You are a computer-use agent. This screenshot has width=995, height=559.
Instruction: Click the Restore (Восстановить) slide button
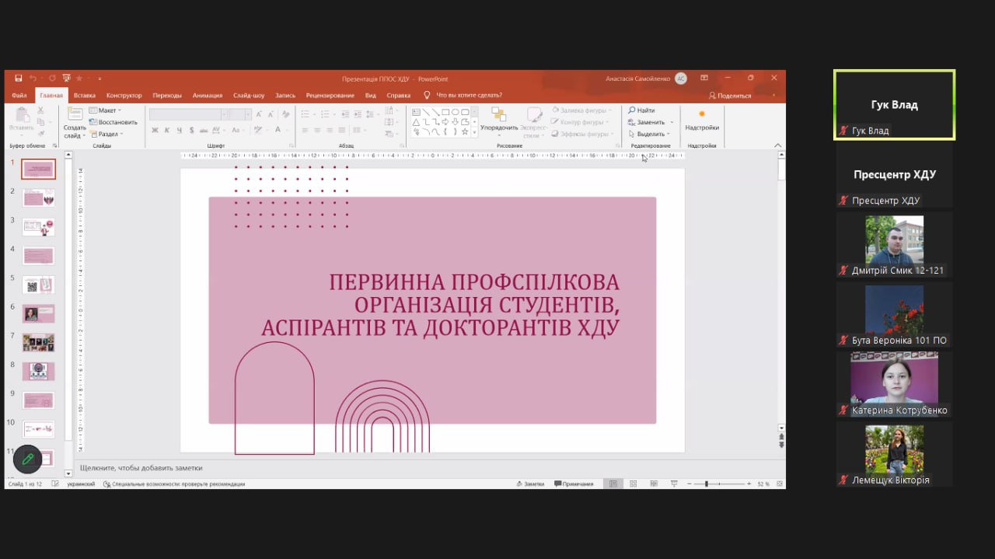coord(113,122)
